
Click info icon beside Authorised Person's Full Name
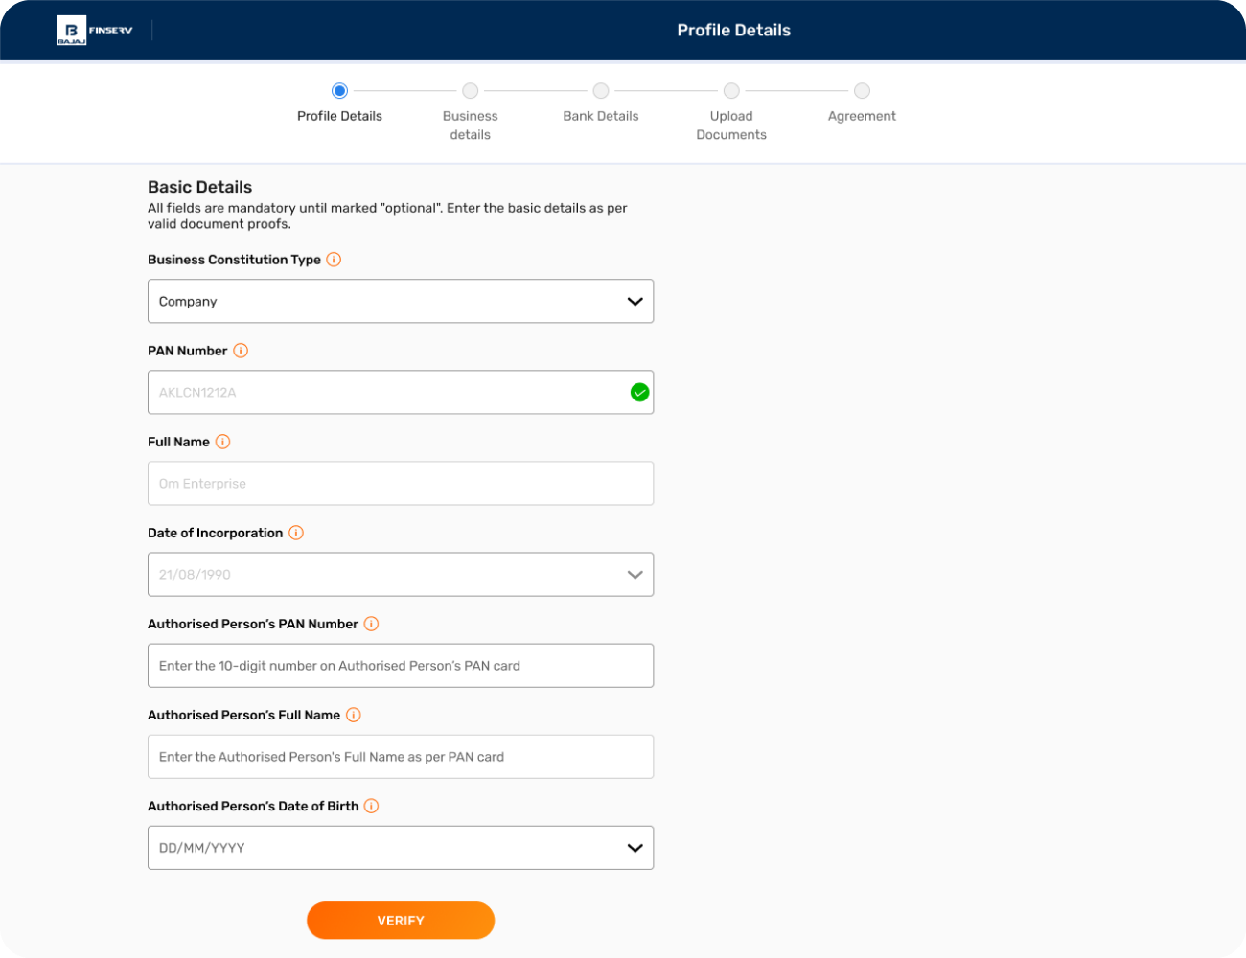(x=353, y=715)
